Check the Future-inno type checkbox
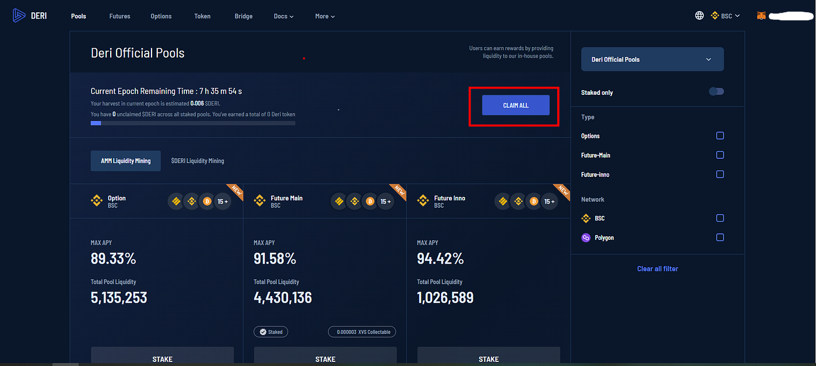Image resolution: width=816 pixels, height=366 pixels. [x=720, y=174]
